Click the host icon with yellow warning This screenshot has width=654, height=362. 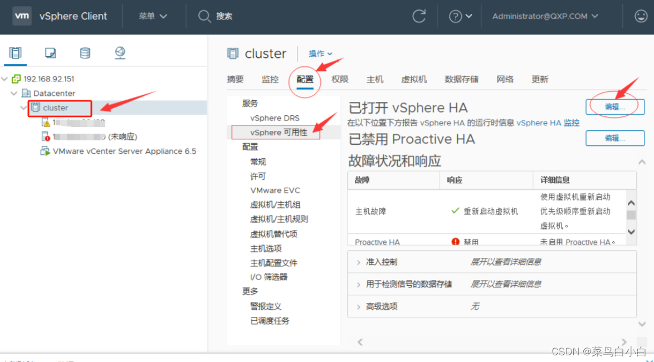click(x=46, y=122)
